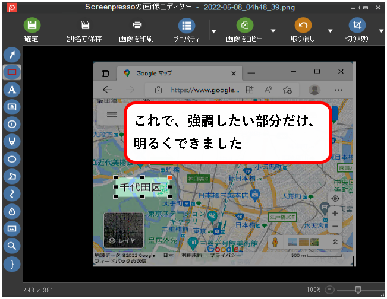387x299 pixels.
Task: Click the 千代田区 highlighted rectangle
Action: [143, 187]
